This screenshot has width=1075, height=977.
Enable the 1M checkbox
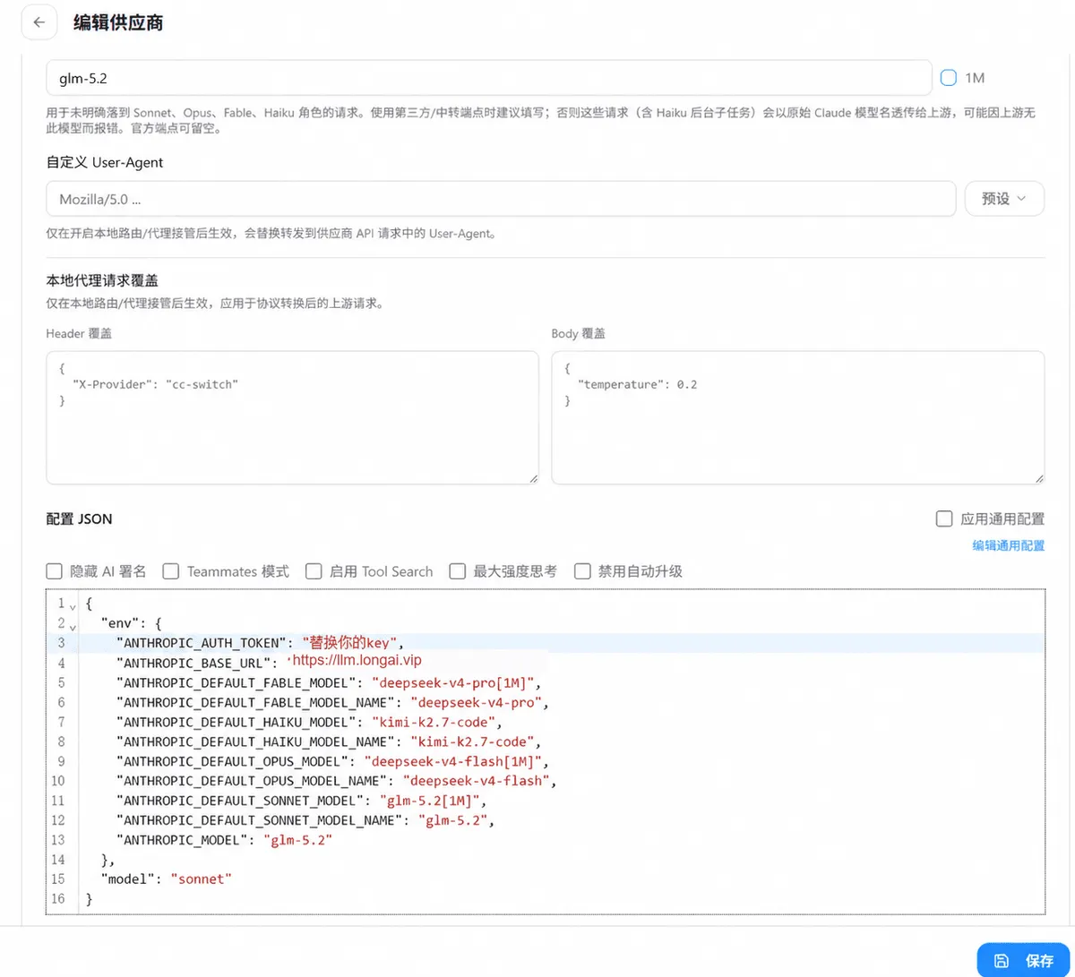949,78
